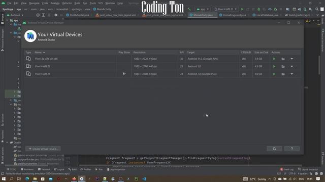Open the Project tool window tab
The width and height of the screenshot is (325, 182).
coord(3,19)
